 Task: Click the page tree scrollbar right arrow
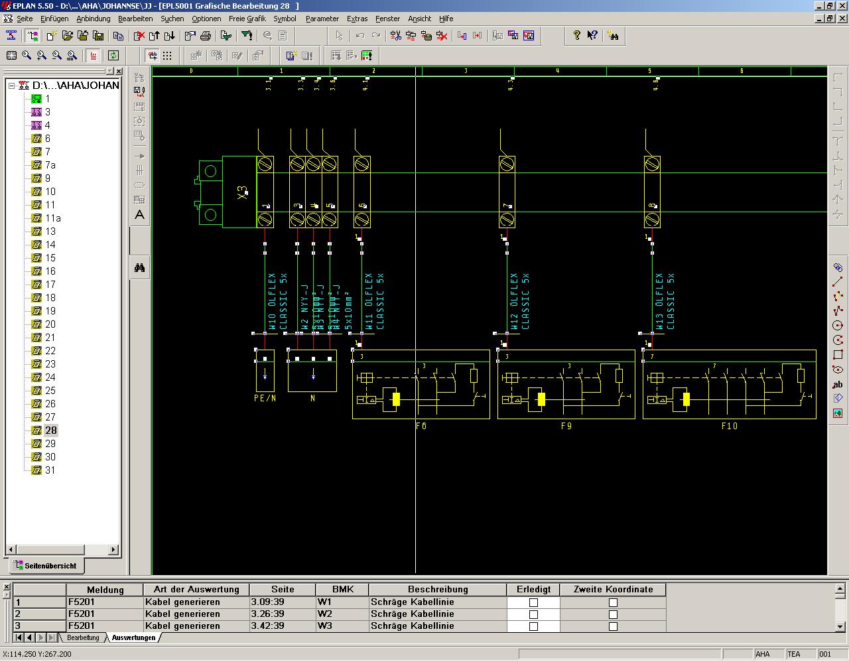tap(113, 549)
